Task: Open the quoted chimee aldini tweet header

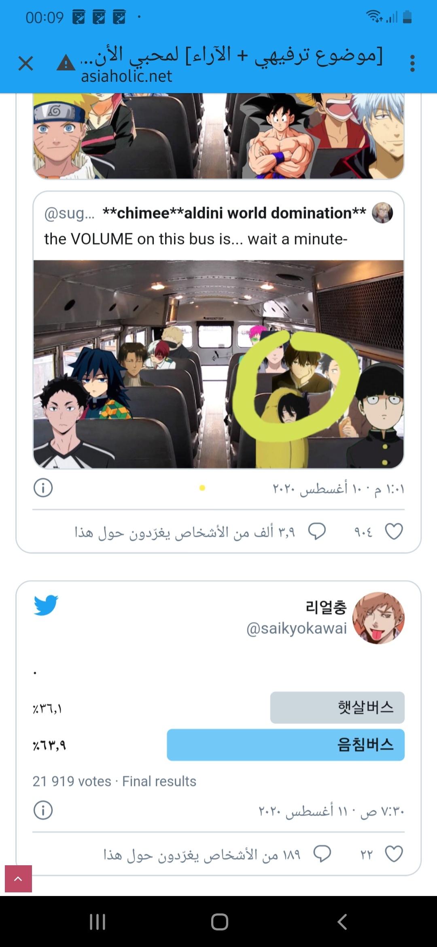Action: coord(218,213)
